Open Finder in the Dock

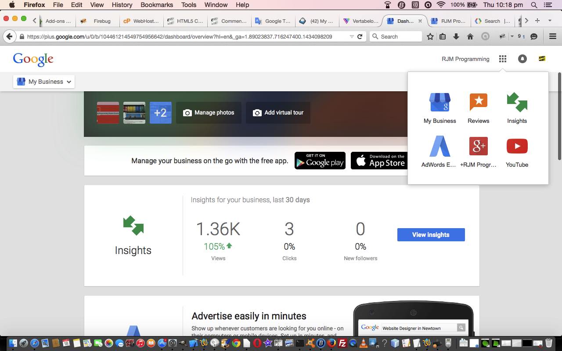(13, 343)
